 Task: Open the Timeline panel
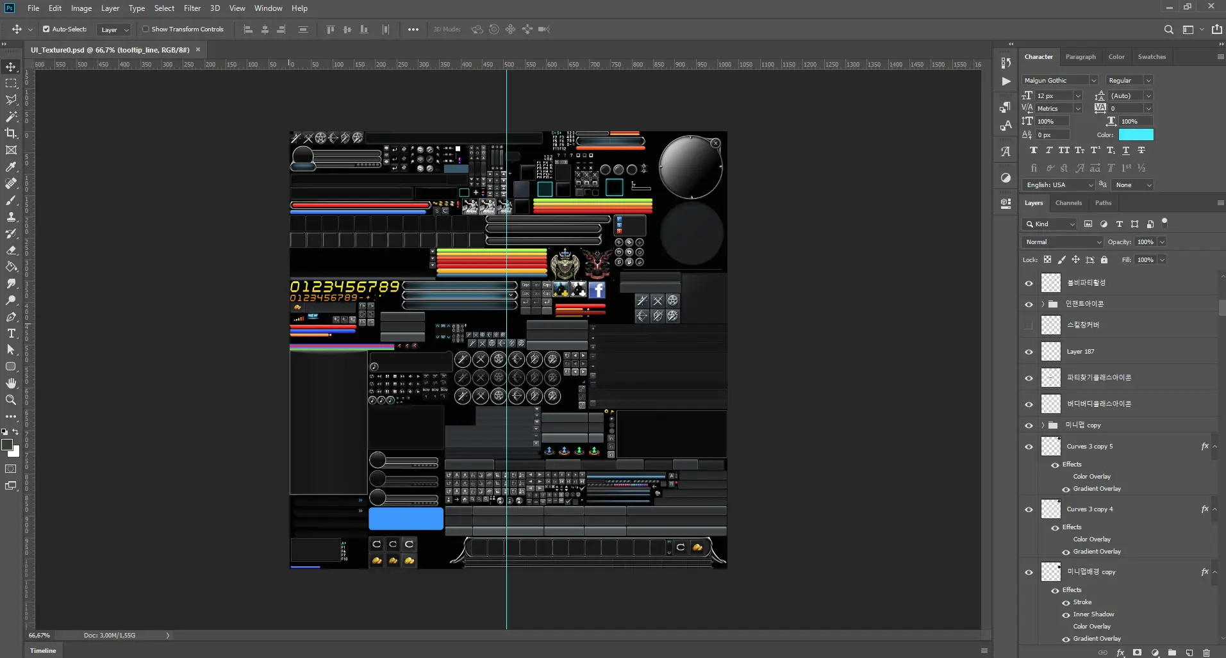pos(43,650)
